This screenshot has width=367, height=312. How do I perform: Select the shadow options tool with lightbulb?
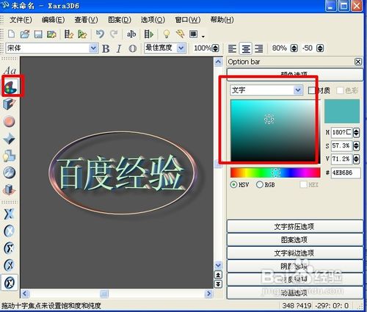tap(10, 156)
